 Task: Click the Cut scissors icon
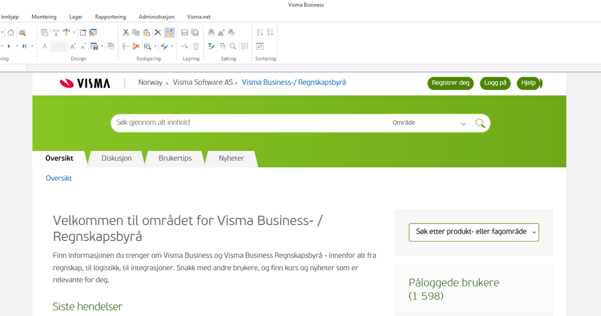point(125,32)
